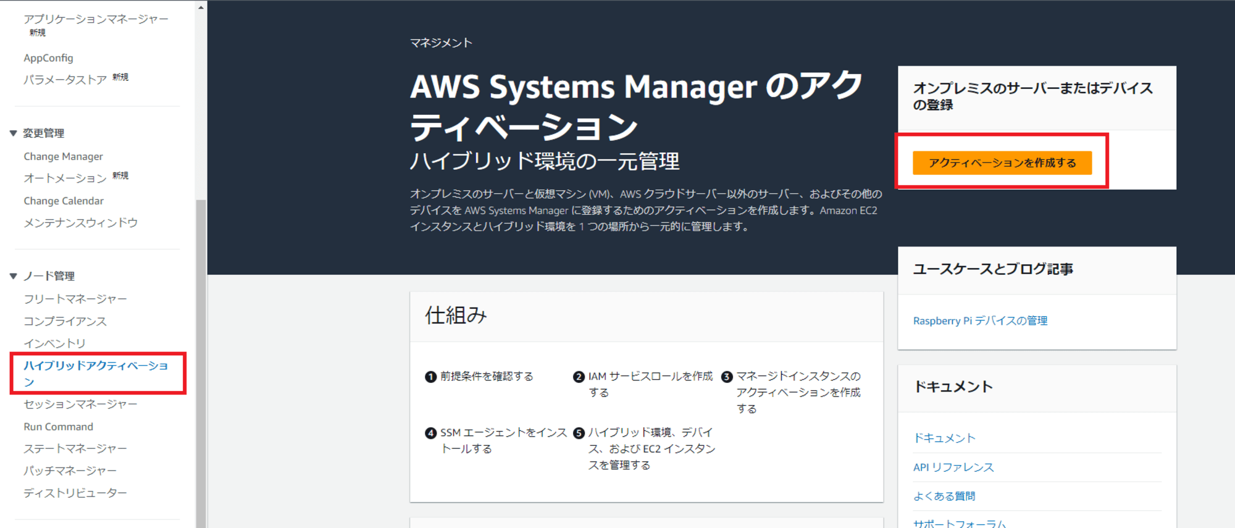
Task: Open メンテナンスウィンドウ in sidebar
Action: coord(80,223)
